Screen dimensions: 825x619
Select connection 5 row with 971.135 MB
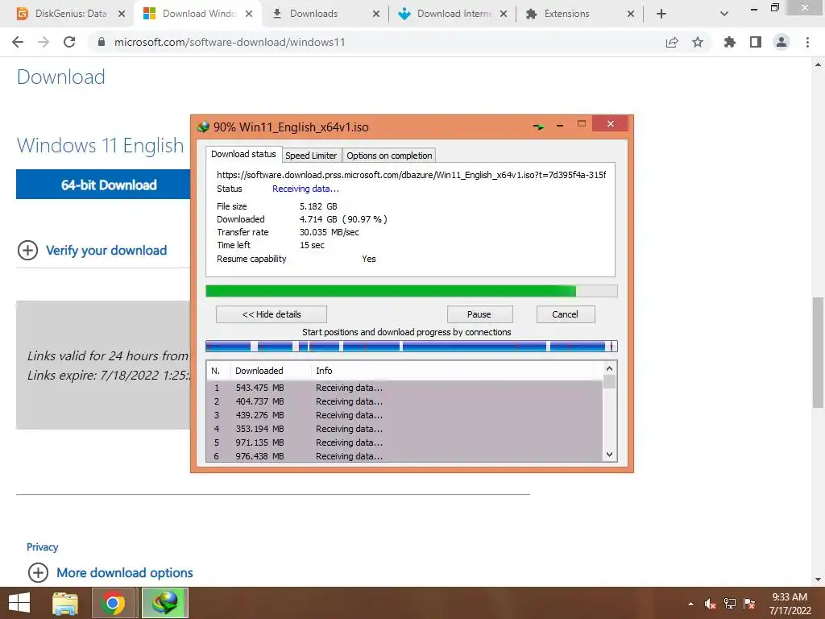(x=404, y=442)
